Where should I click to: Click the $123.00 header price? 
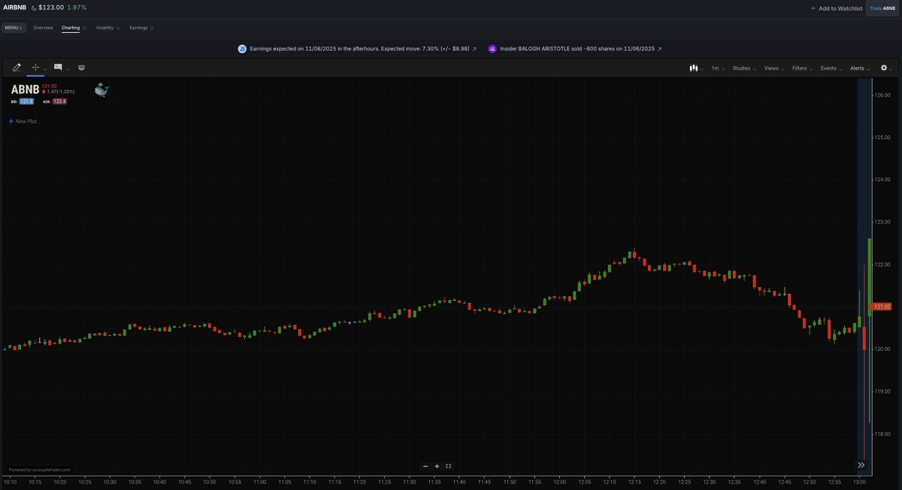pyautogui.click(x=50, y=8)
